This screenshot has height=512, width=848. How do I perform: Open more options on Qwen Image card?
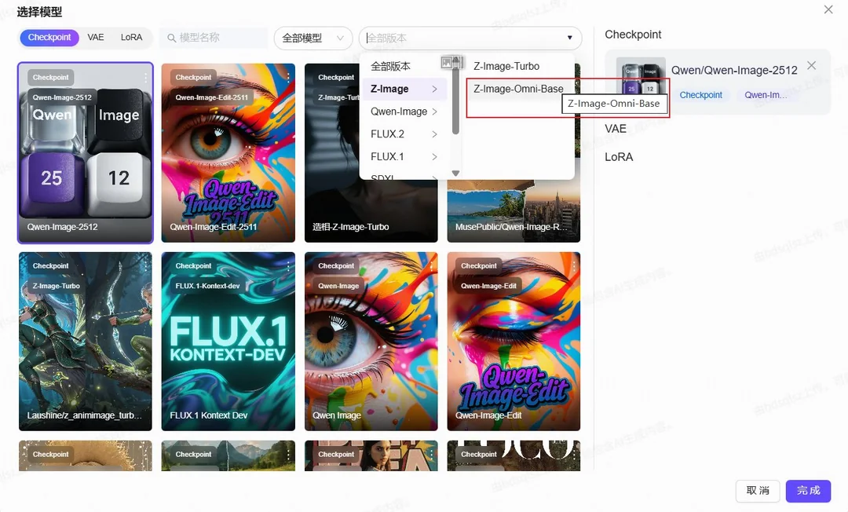[x=431, y=266]
